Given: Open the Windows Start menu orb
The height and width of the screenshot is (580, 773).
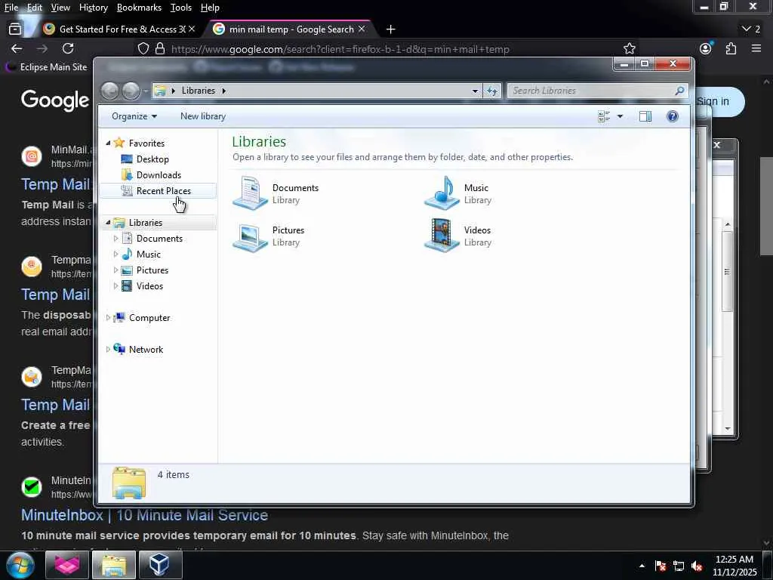Looking at the screenshot, I should click(x=20, y=565).
